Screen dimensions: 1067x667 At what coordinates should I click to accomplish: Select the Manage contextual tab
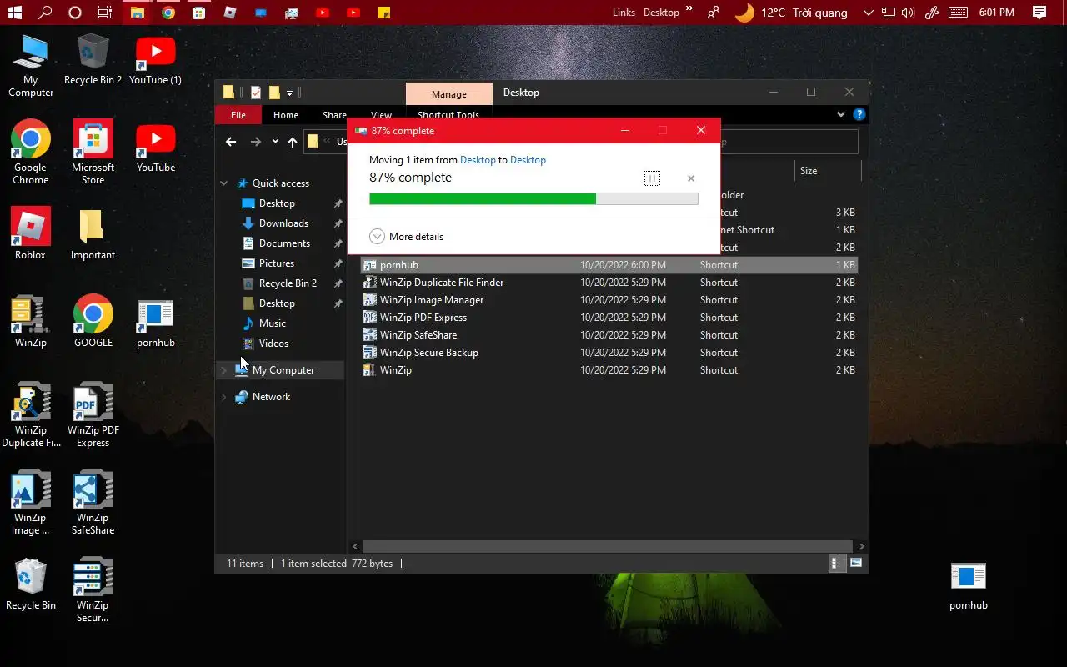coord(449,94)
